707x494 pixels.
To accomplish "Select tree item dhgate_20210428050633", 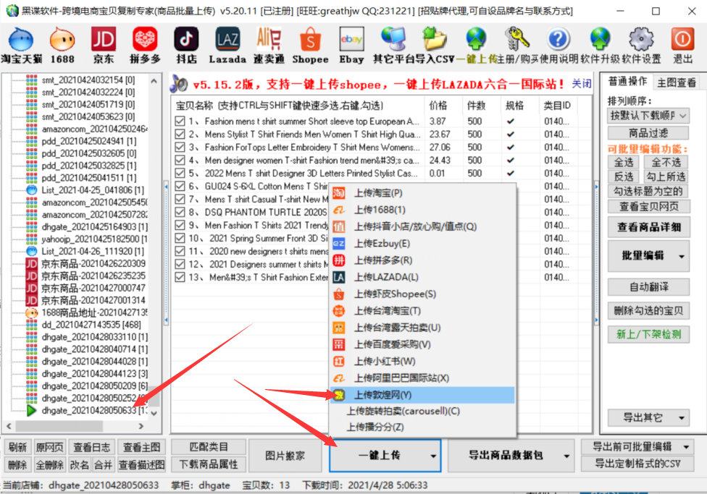I will (93, 411).
